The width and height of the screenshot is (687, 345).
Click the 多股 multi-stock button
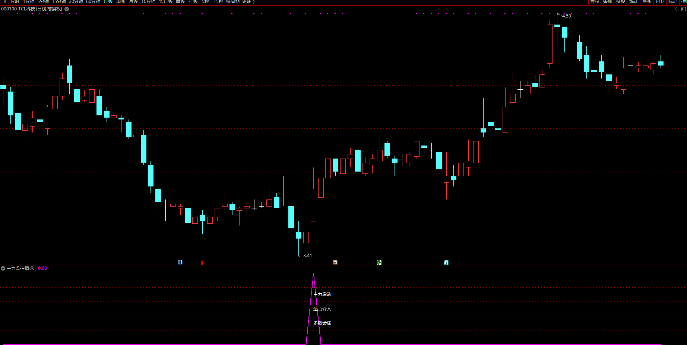[x=621, y=1]
